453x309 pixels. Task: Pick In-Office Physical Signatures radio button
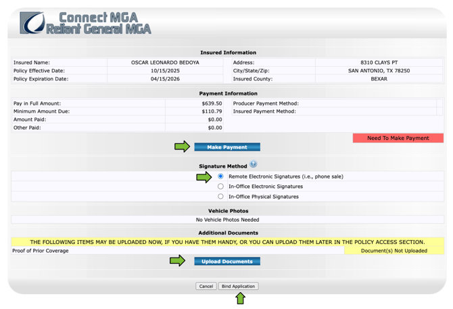pyautogui.click(x=220, y=197)
